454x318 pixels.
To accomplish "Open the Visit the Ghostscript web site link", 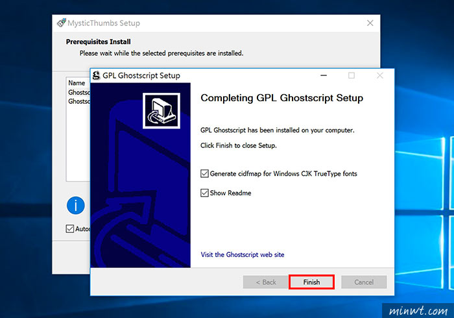I will [x=243, y=254].
